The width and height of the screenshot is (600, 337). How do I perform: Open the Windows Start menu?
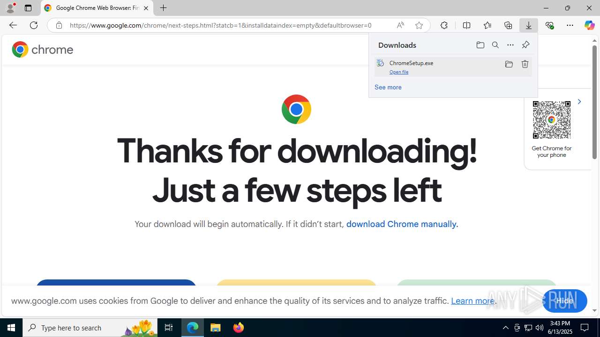pos(11,328)
